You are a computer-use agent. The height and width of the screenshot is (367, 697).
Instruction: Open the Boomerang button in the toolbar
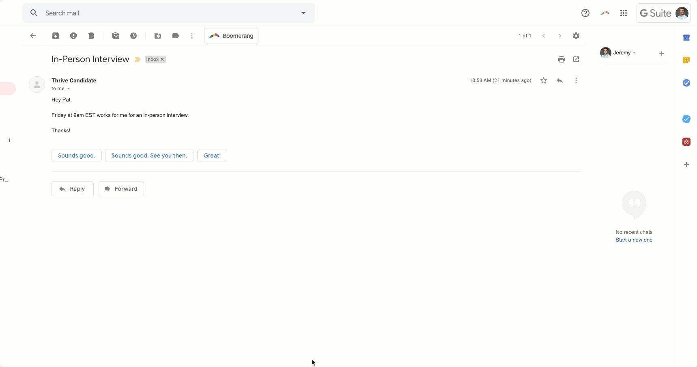231,36
